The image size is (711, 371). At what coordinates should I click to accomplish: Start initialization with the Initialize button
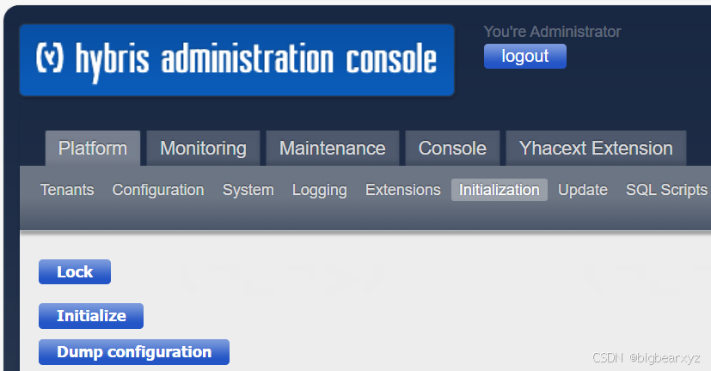[91, 316]
